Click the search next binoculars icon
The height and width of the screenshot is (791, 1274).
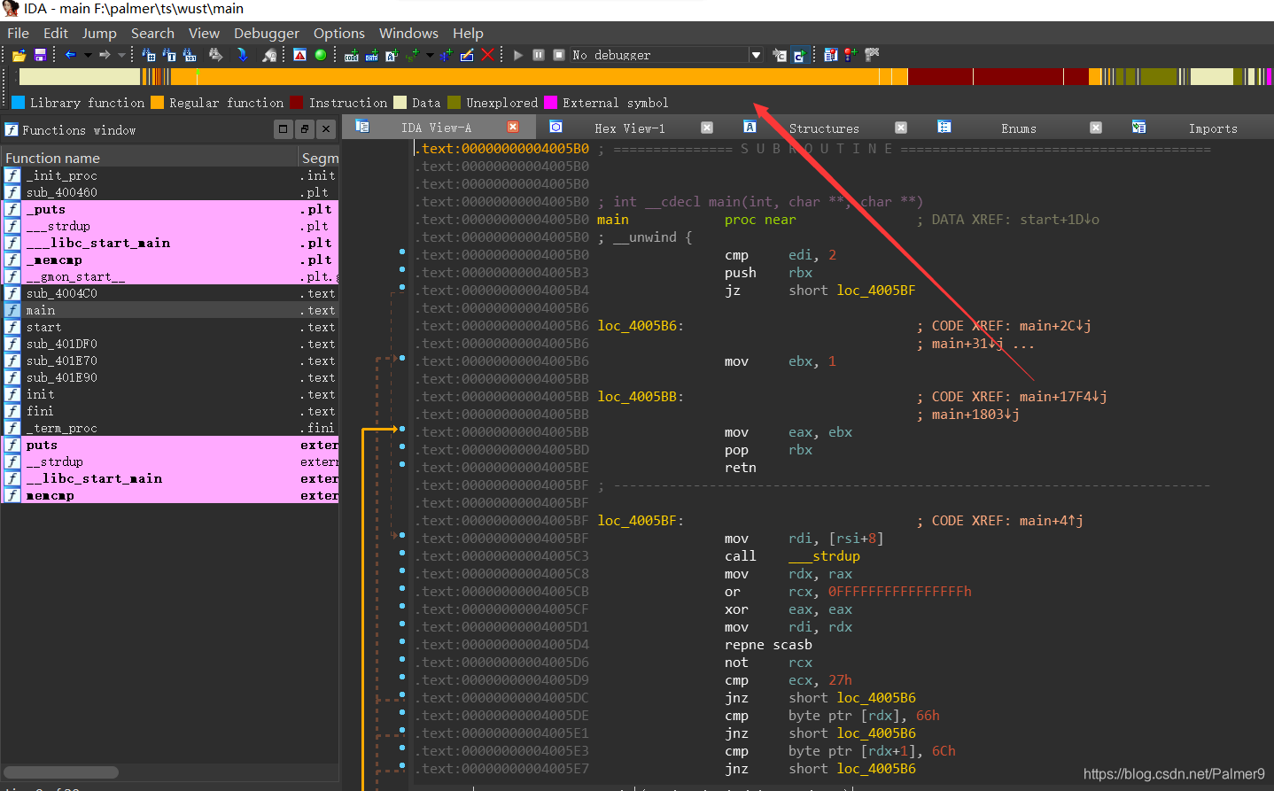click(x=215, y=55)
